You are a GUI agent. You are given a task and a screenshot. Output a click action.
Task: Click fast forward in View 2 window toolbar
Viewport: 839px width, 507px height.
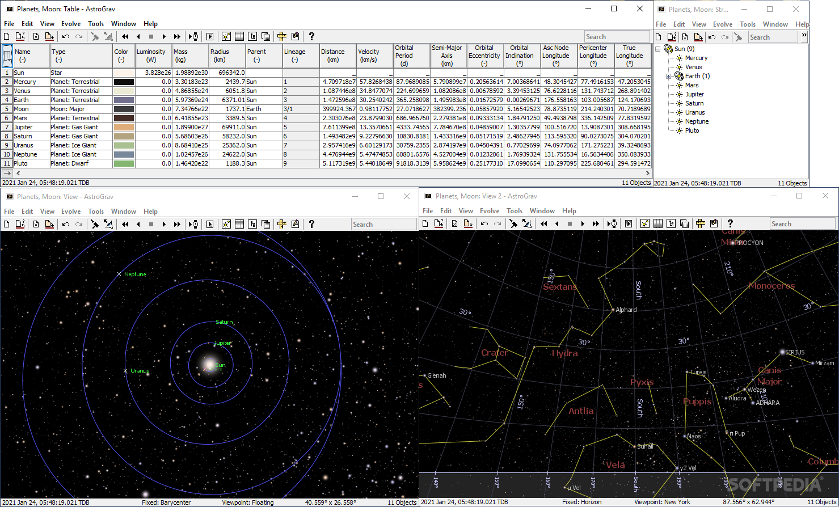point(596,223)
